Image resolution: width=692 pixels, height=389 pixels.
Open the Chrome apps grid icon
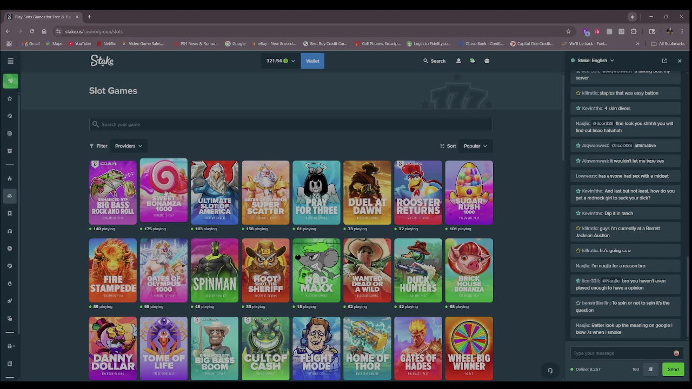9,44
